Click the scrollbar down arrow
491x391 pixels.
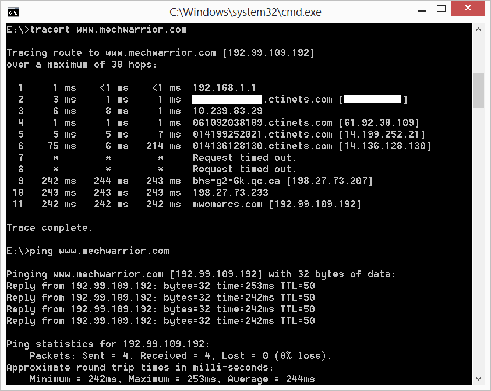coord(478,378)
